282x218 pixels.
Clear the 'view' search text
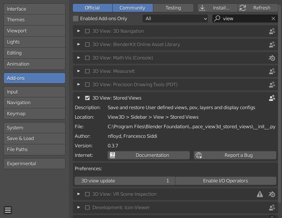(273, 18)
